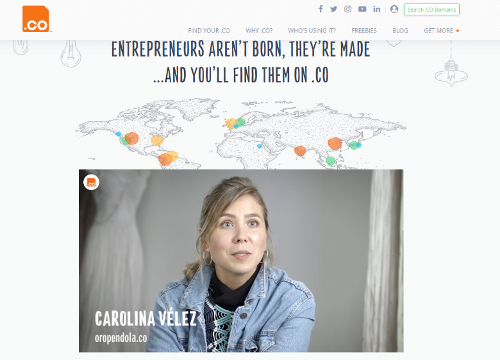Select the orange marker on China
Image resolution: width=500 pixels, height=360 pixels.
point(335,143)
